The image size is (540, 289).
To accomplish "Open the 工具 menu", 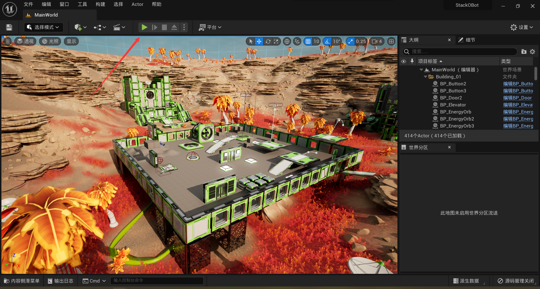I will 82,4.
